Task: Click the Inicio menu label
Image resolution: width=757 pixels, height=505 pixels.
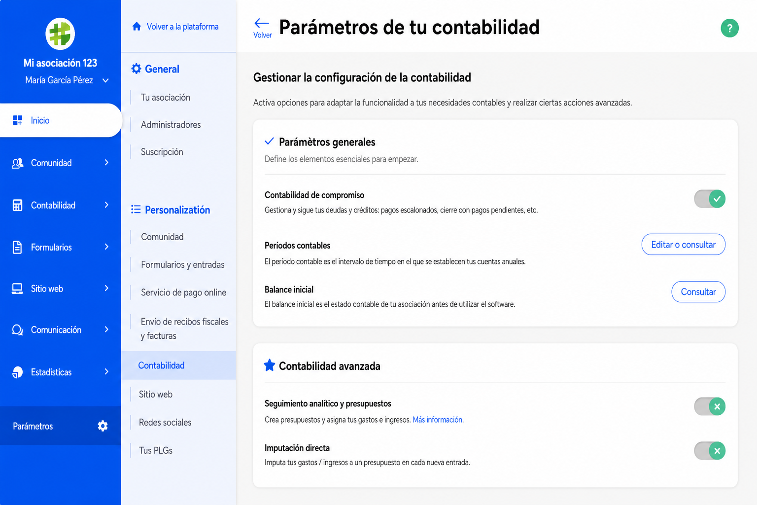Action: point(40,120)
